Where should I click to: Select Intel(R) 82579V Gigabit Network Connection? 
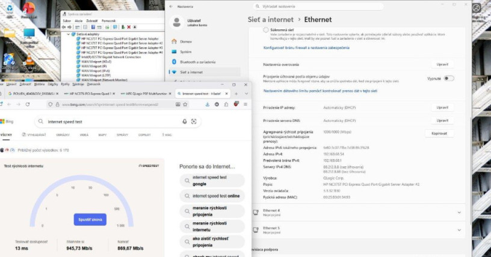click(111, 57)
